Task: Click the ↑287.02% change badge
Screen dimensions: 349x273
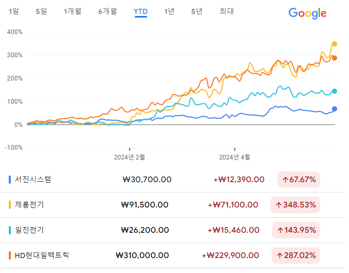Action: pyautogui.click(x=296, y=255)
